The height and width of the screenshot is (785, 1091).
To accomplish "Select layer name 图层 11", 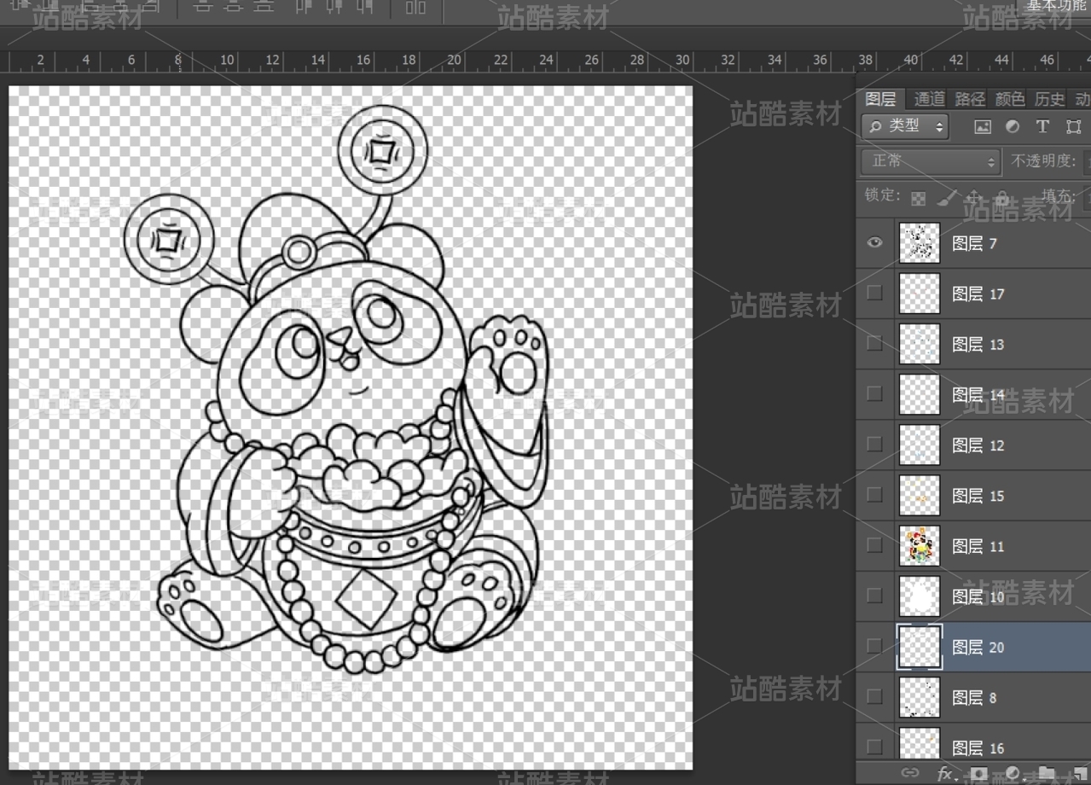I will tap(978, 546).
